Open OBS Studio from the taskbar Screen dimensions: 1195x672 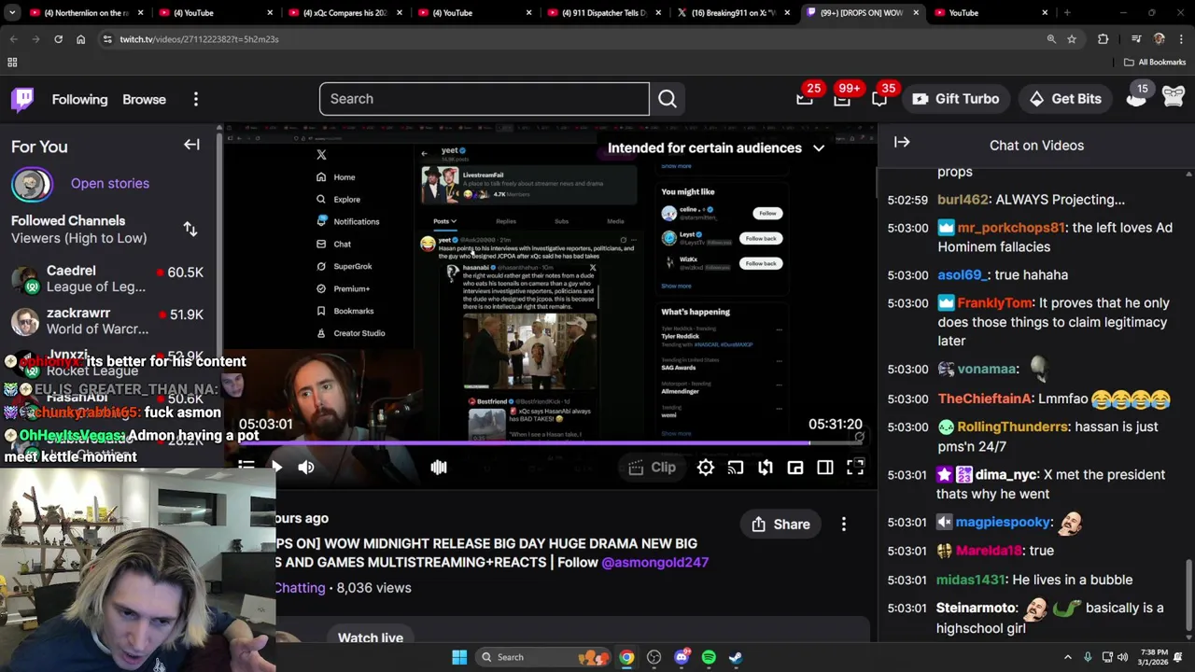tap(654, 657)
